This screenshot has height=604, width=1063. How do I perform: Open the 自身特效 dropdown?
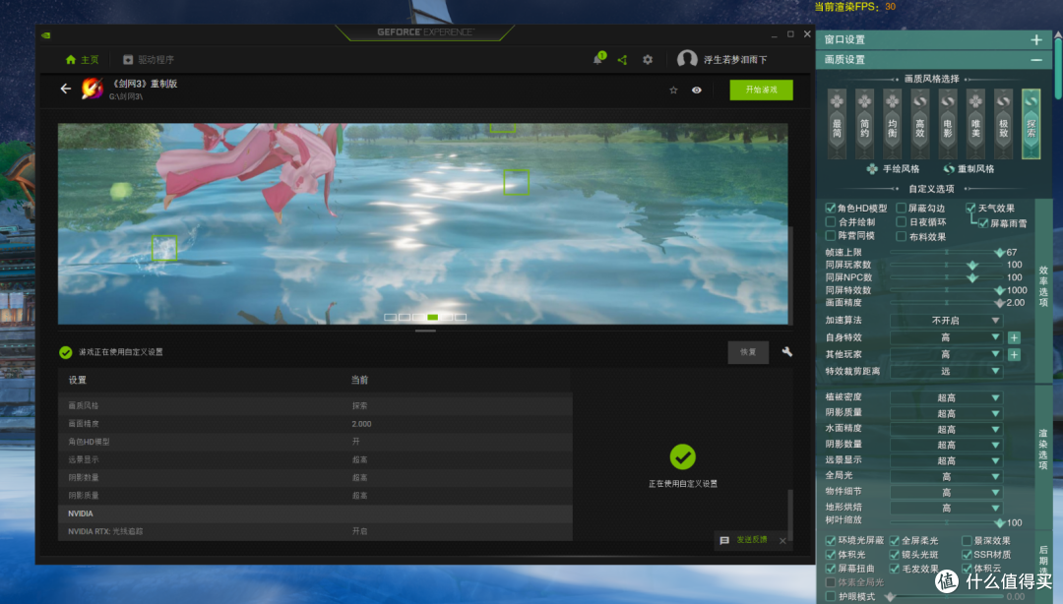coord(947,337)
